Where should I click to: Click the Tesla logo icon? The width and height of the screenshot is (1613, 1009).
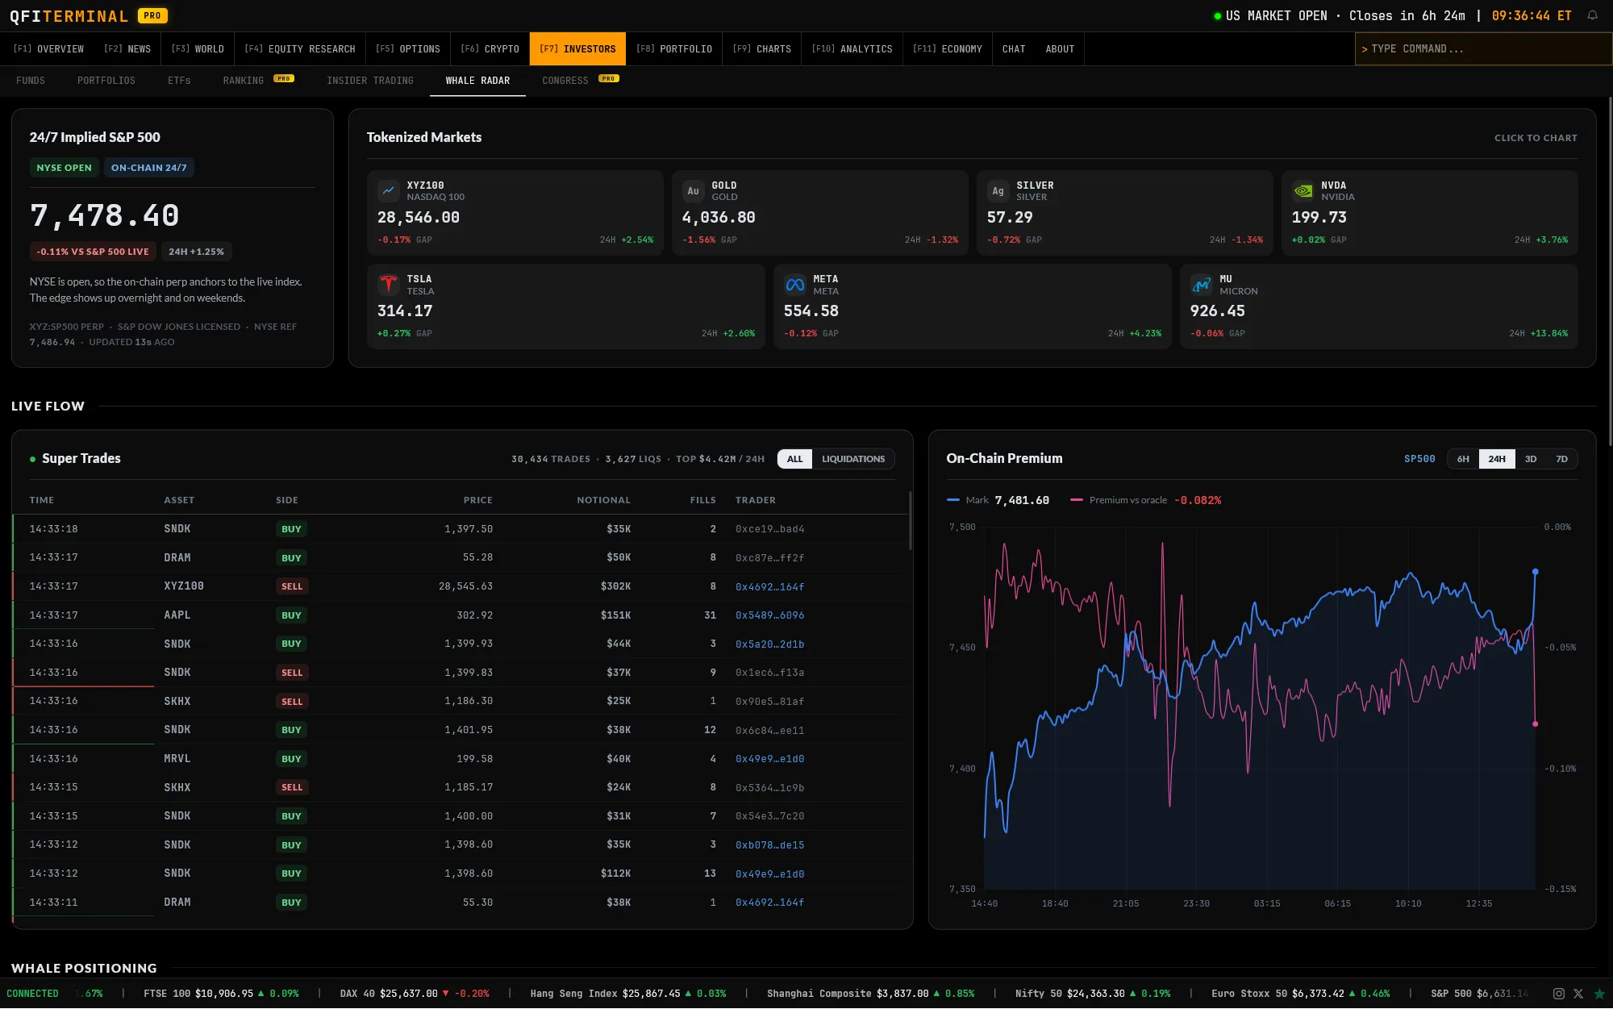tap(389, 285)
